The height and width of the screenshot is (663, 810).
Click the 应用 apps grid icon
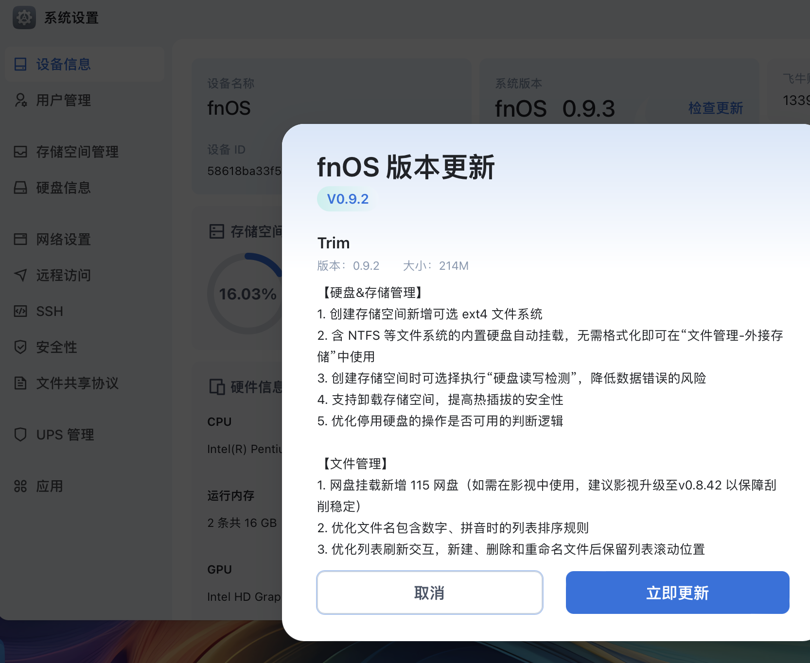coord(20,486)
